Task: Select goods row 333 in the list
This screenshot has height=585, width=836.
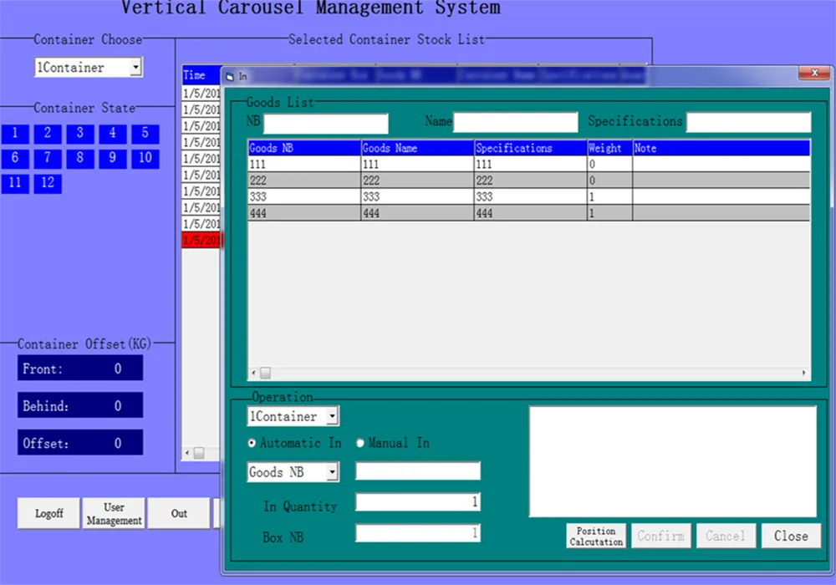Action: pyautogui.click(x=303, y=197)
